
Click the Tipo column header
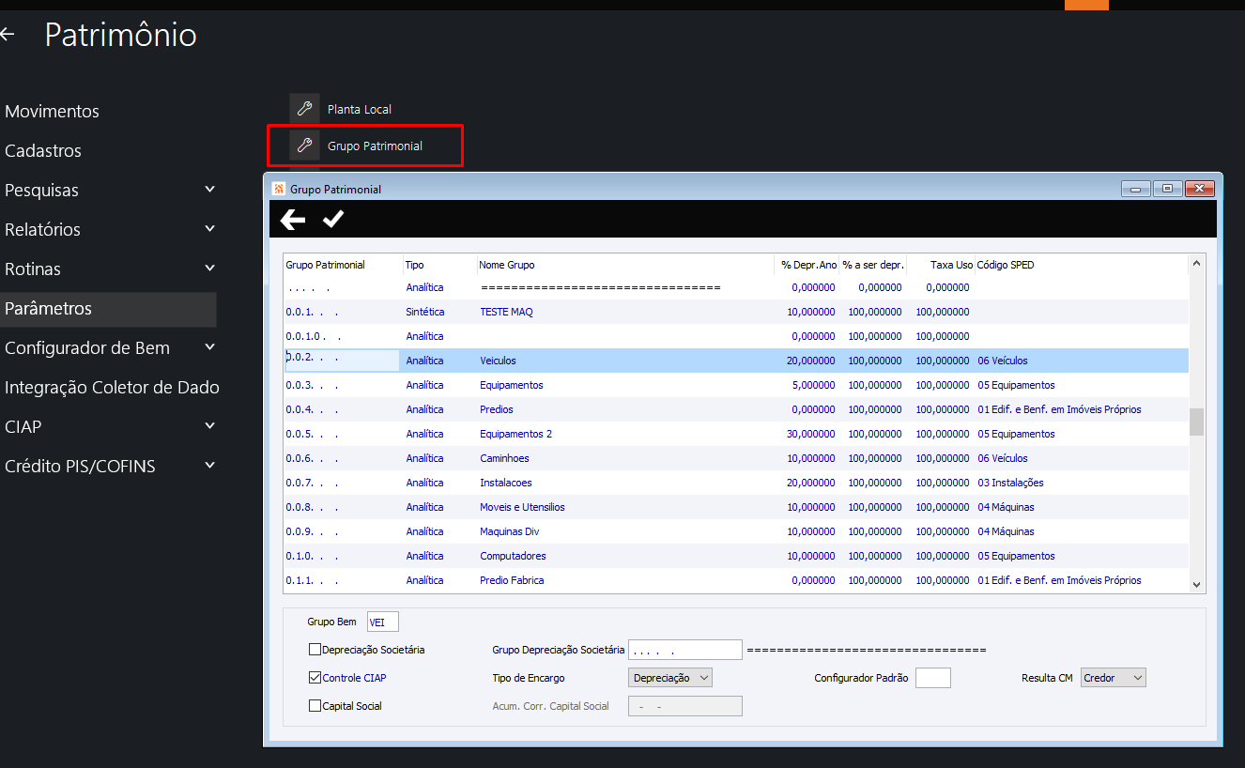pyautogui.click(x=439, y=265)
